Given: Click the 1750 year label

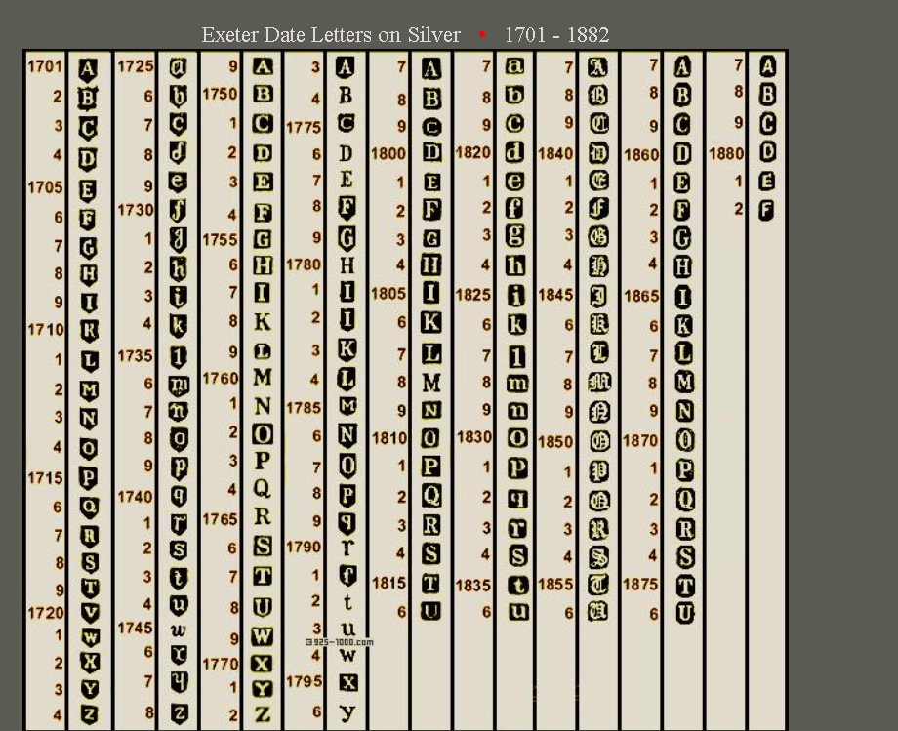Looking at the screenshot, I should coord(220,95).
